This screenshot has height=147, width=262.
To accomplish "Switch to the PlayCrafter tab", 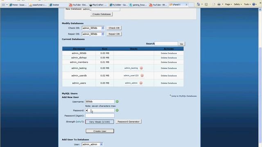I will pyautogui.click(x=99, y=5).
